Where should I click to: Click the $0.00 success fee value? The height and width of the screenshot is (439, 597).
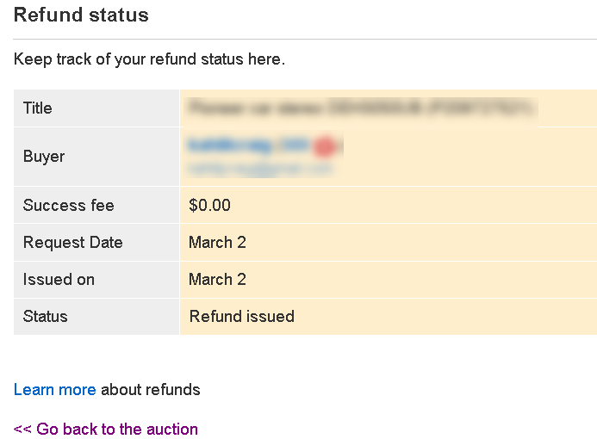(210, 206)
